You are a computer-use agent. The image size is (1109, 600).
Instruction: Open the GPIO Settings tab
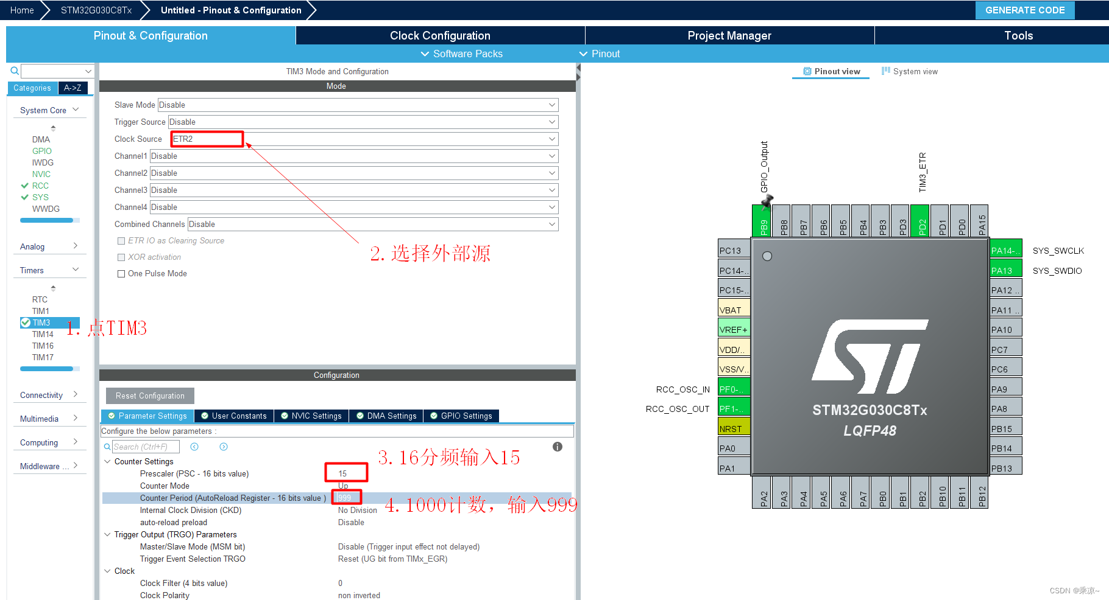pyautogui.click(x=461, y=416)
